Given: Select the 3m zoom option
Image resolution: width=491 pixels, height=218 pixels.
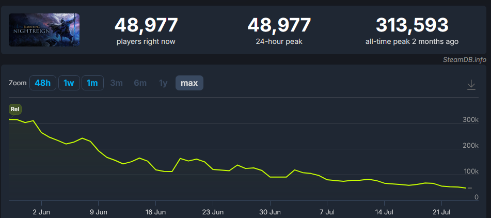Looking at the screenshot, I should point(117,83).
